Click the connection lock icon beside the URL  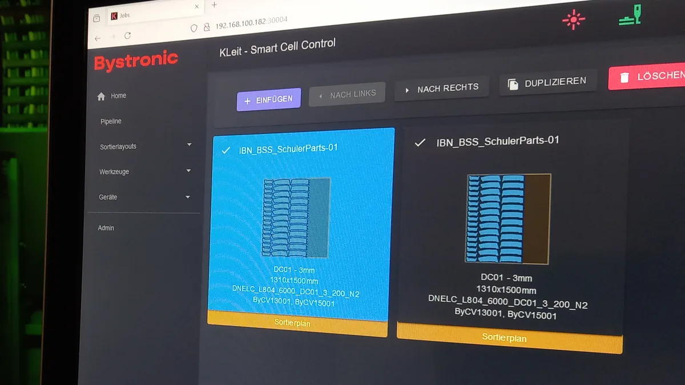tap(207, 27)
